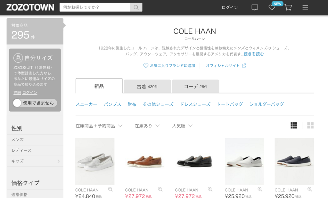Click heart icon to add favorite brand

point(146,66)
